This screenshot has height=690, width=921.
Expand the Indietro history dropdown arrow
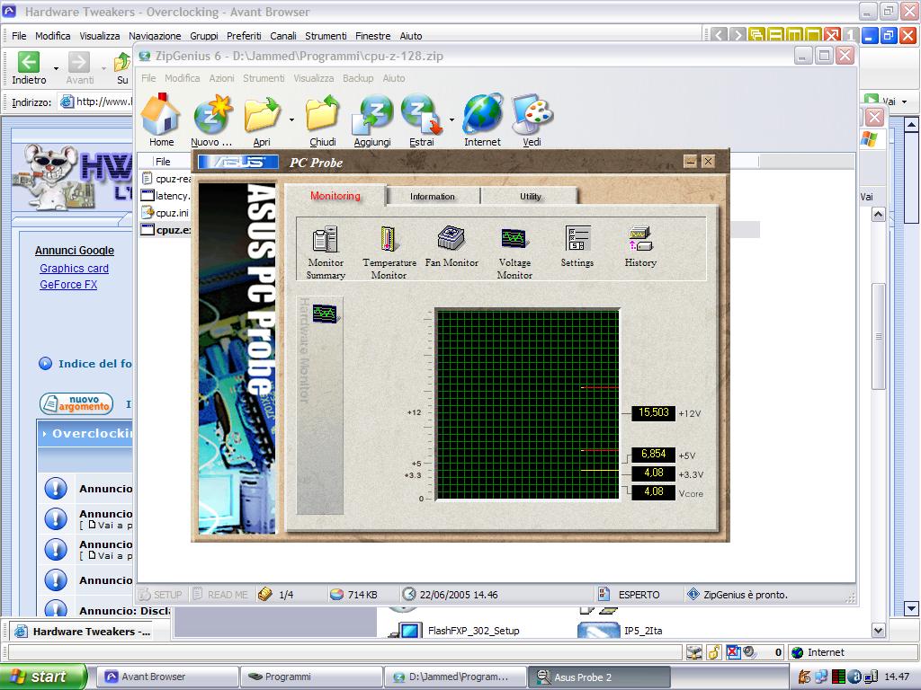pyautogui.click(x=56, y=67)
